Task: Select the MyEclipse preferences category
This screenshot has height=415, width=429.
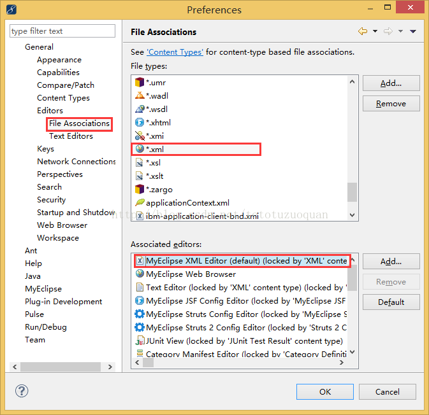Action: coord(43,289)
